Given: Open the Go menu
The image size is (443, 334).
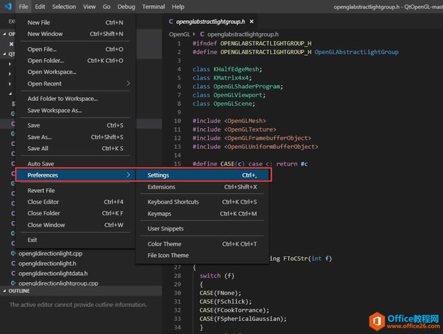Looking at the screenshot, I should coord(106,6).
